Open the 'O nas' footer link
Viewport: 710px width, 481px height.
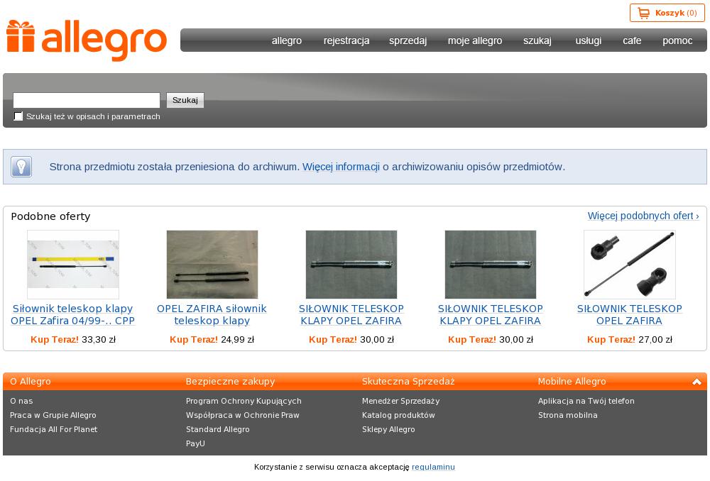pos(21,401)
